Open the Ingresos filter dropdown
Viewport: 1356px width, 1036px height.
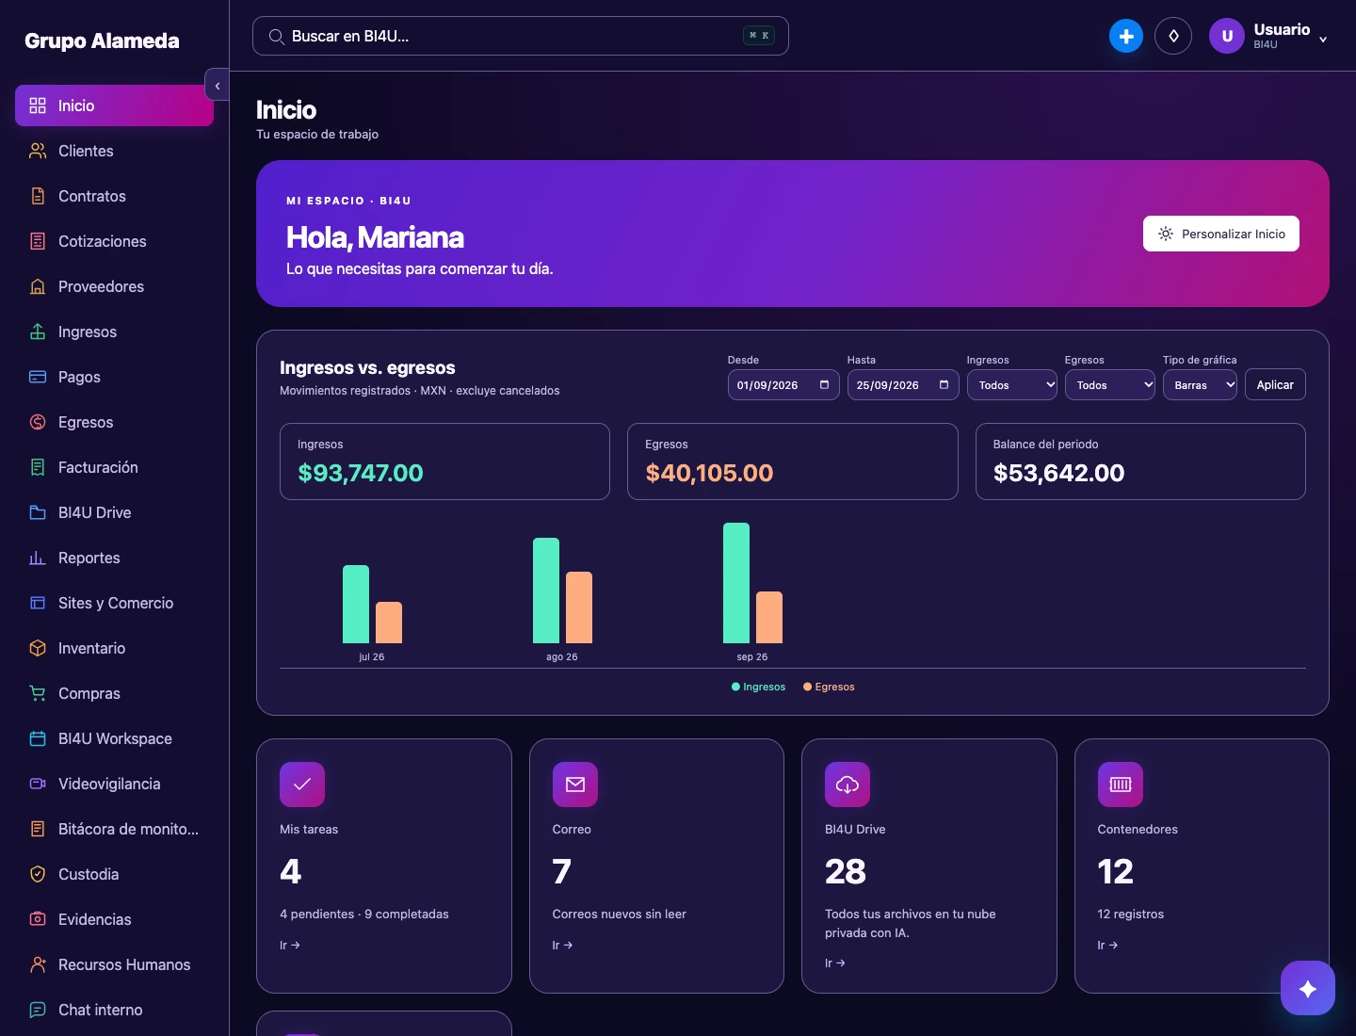pyautogui.click(x=1012, y=384)
